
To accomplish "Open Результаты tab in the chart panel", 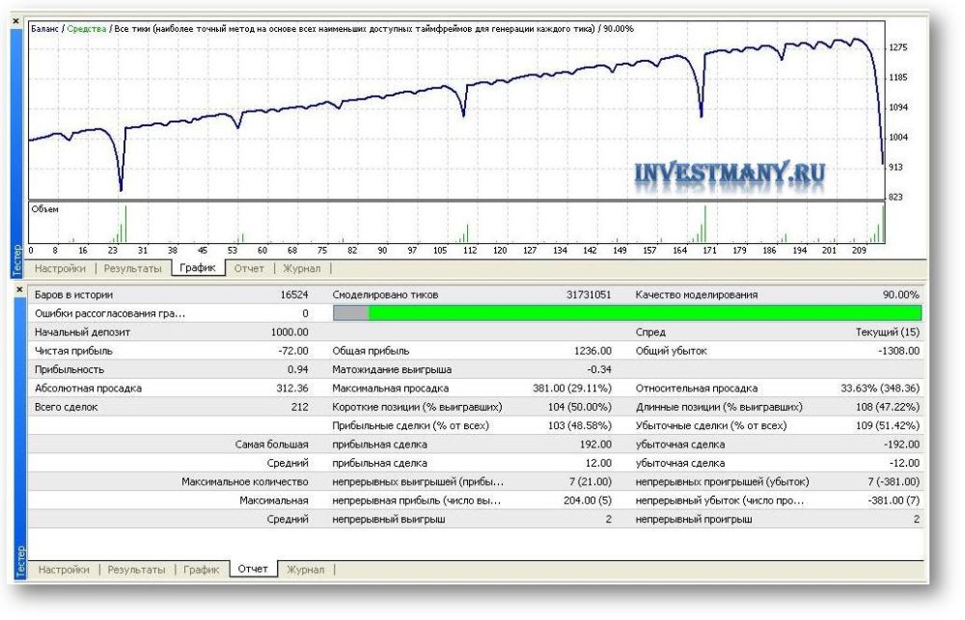I will click(x=132, y=268).
